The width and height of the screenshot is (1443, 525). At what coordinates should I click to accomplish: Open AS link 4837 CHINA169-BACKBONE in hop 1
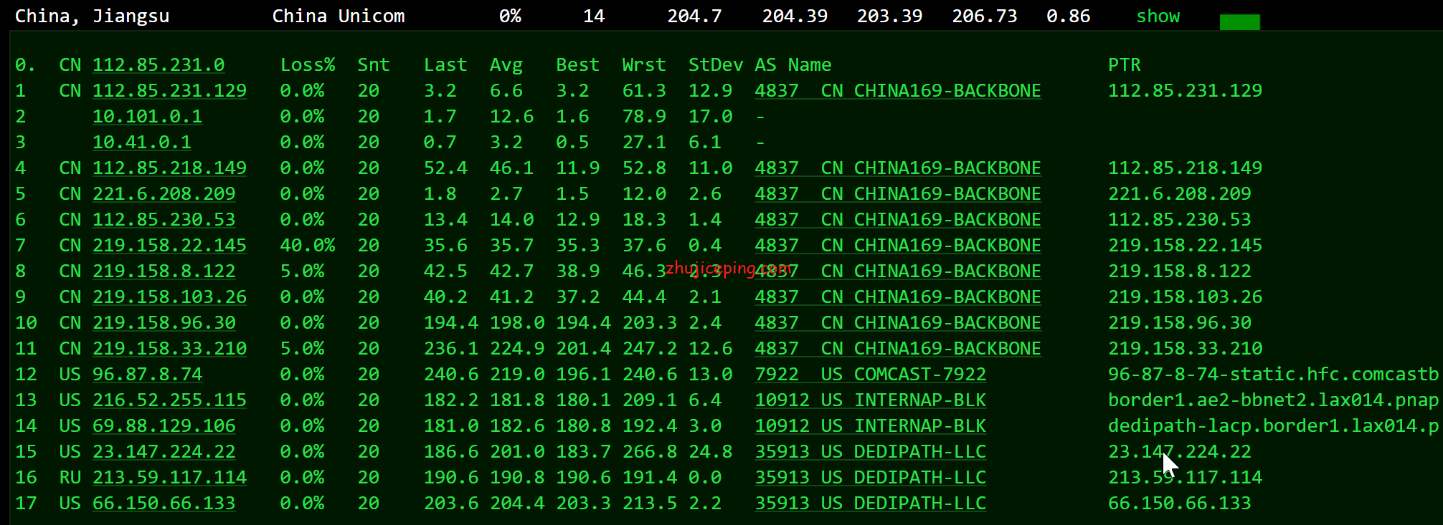pos(898,91)
